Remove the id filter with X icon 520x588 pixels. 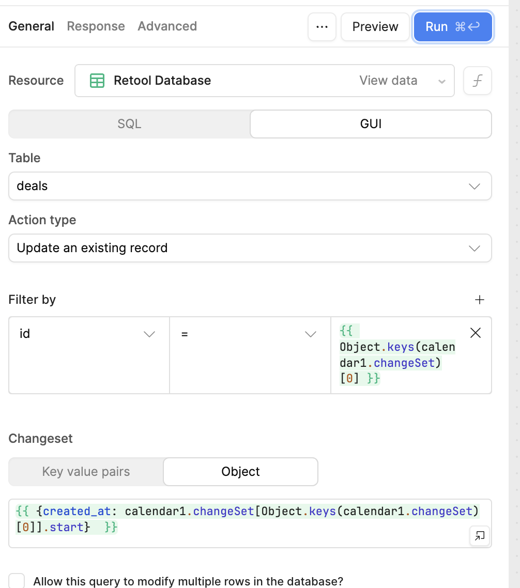pos(476,333)
